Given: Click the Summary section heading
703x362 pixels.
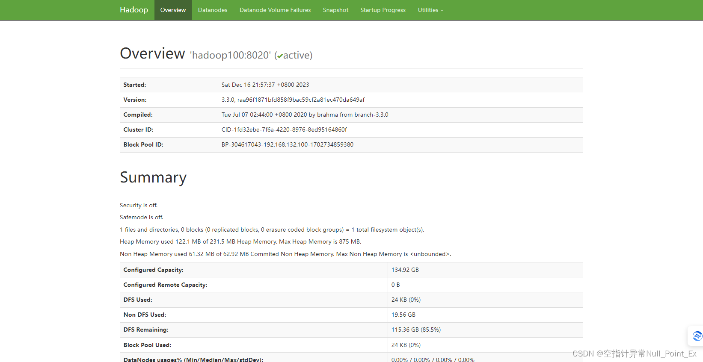Looking at the screenshot, I should 153,177.
